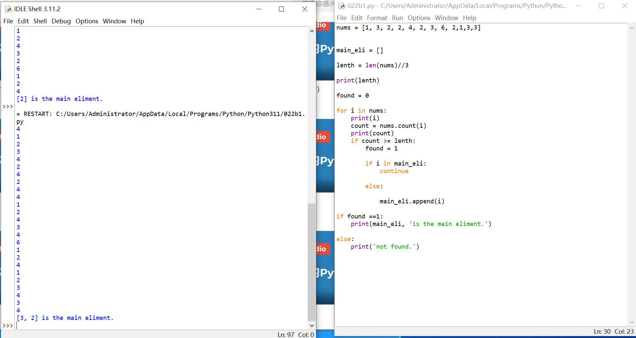Click shell scrollbar up arrow

click(x=312, y=31)
